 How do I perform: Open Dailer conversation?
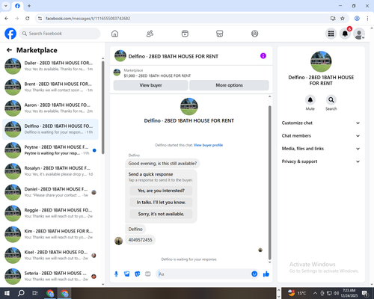point(50,66)
